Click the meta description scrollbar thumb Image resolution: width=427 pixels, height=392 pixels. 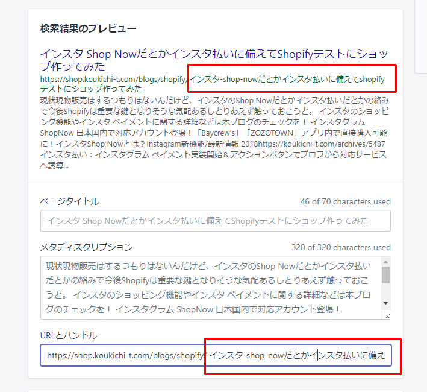[x=385, y=275]
